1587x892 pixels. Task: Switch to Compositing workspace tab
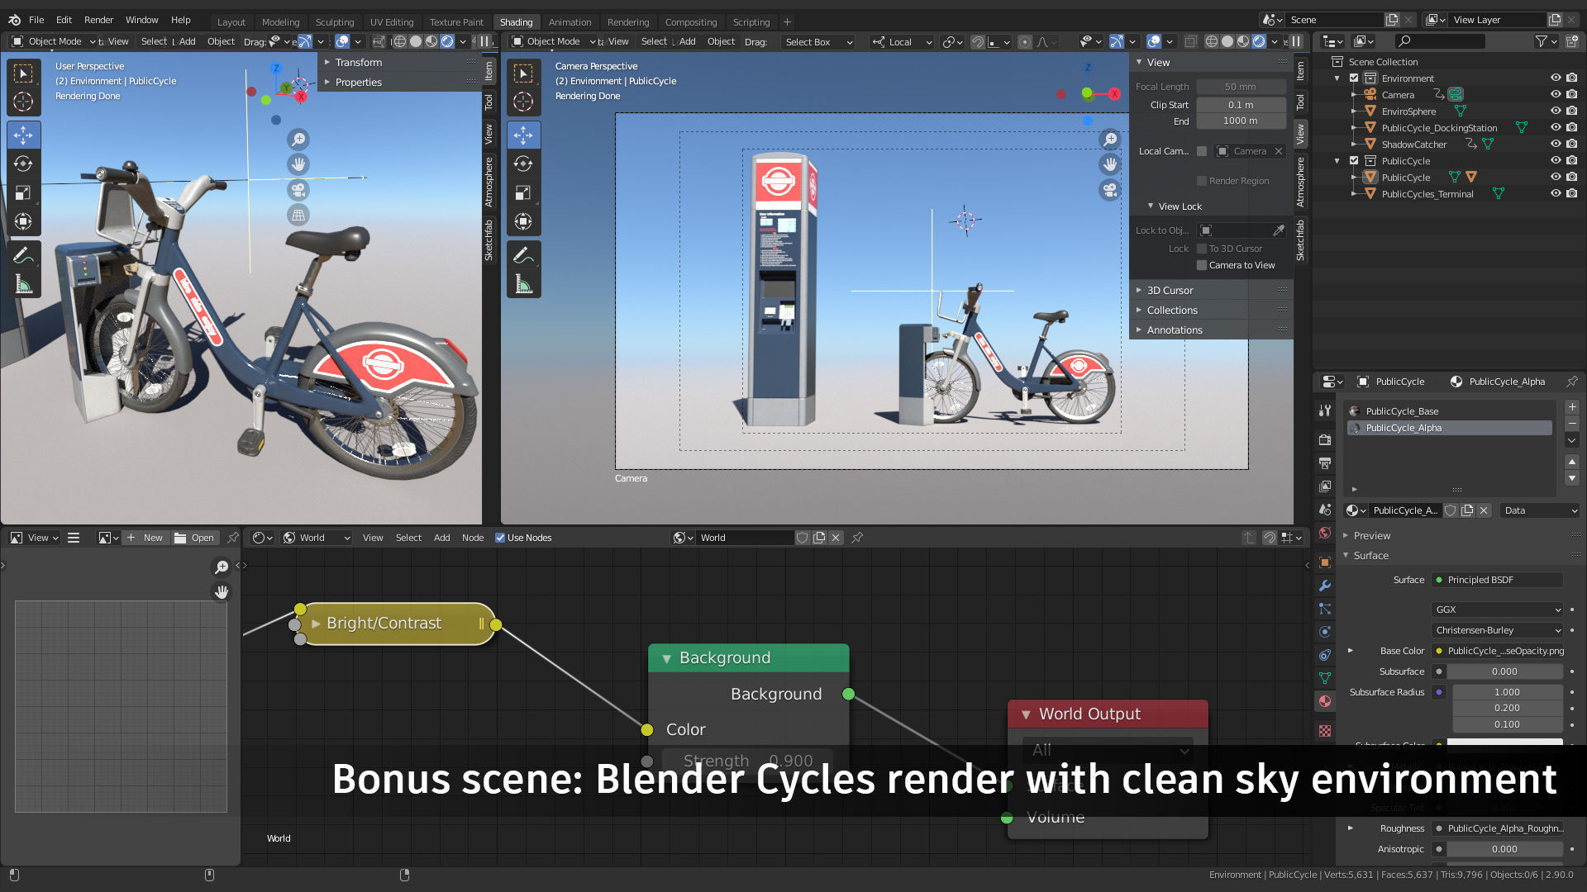(x=690, y=22)
